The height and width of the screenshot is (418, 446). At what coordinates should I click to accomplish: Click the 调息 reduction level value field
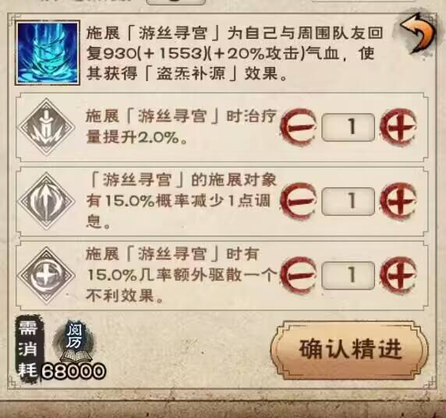pyautogui.click(x=349, y=201)
